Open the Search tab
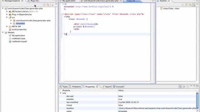The image size is (200, 112). [107, 86]
